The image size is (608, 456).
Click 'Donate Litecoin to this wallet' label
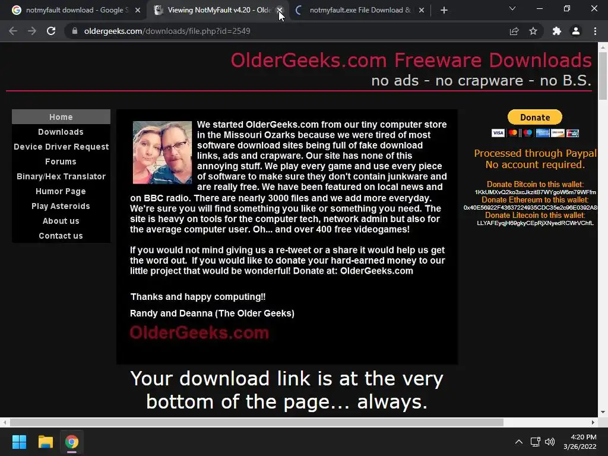coord(535,215)
